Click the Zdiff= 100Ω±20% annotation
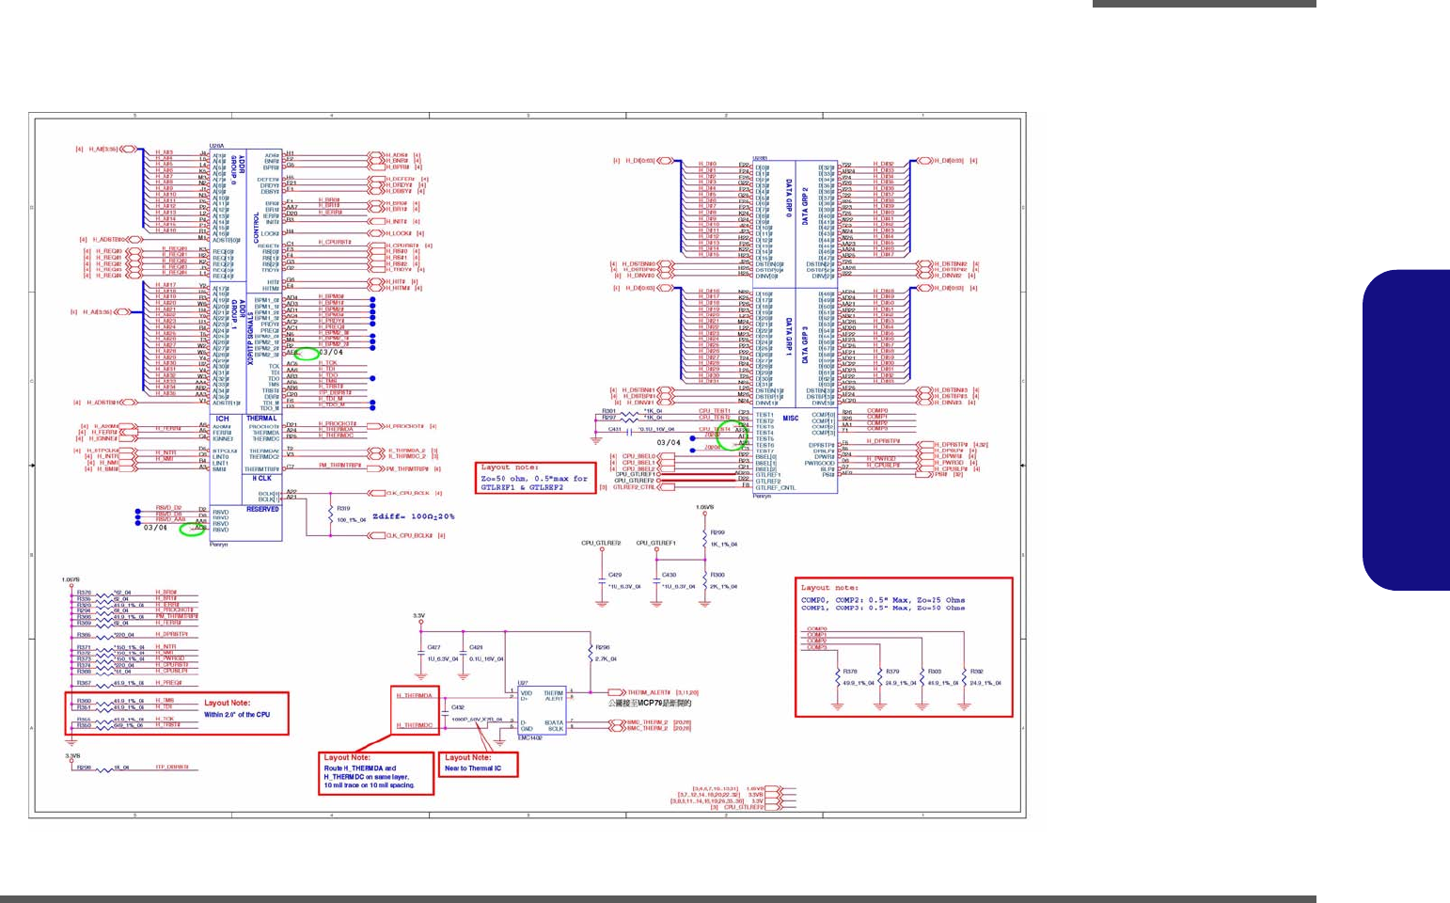This screenshot has width=1450, height=903. (x=413, y=516)
